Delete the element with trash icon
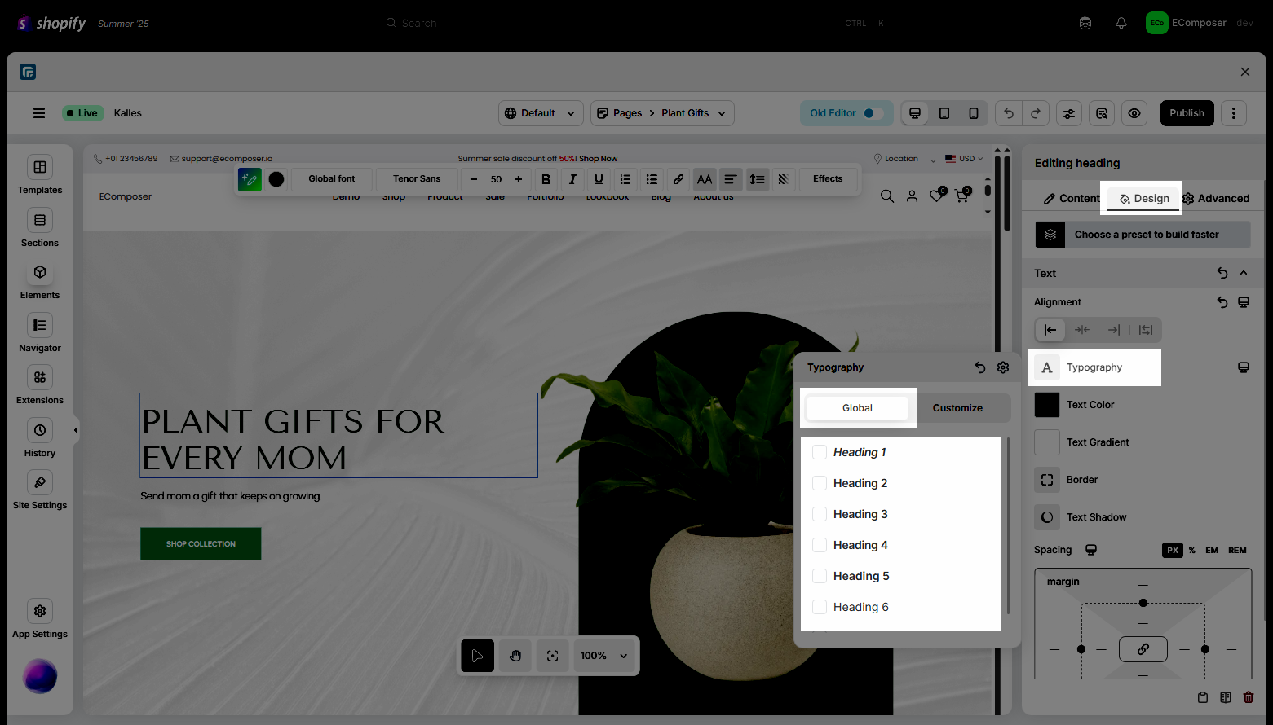1273x725 pixels. pos(1249,697)
